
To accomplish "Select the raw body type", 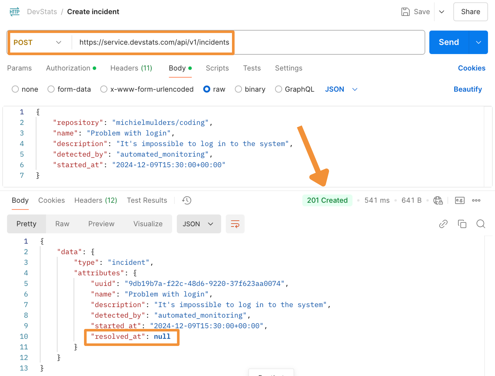I will tap(214, 89).
